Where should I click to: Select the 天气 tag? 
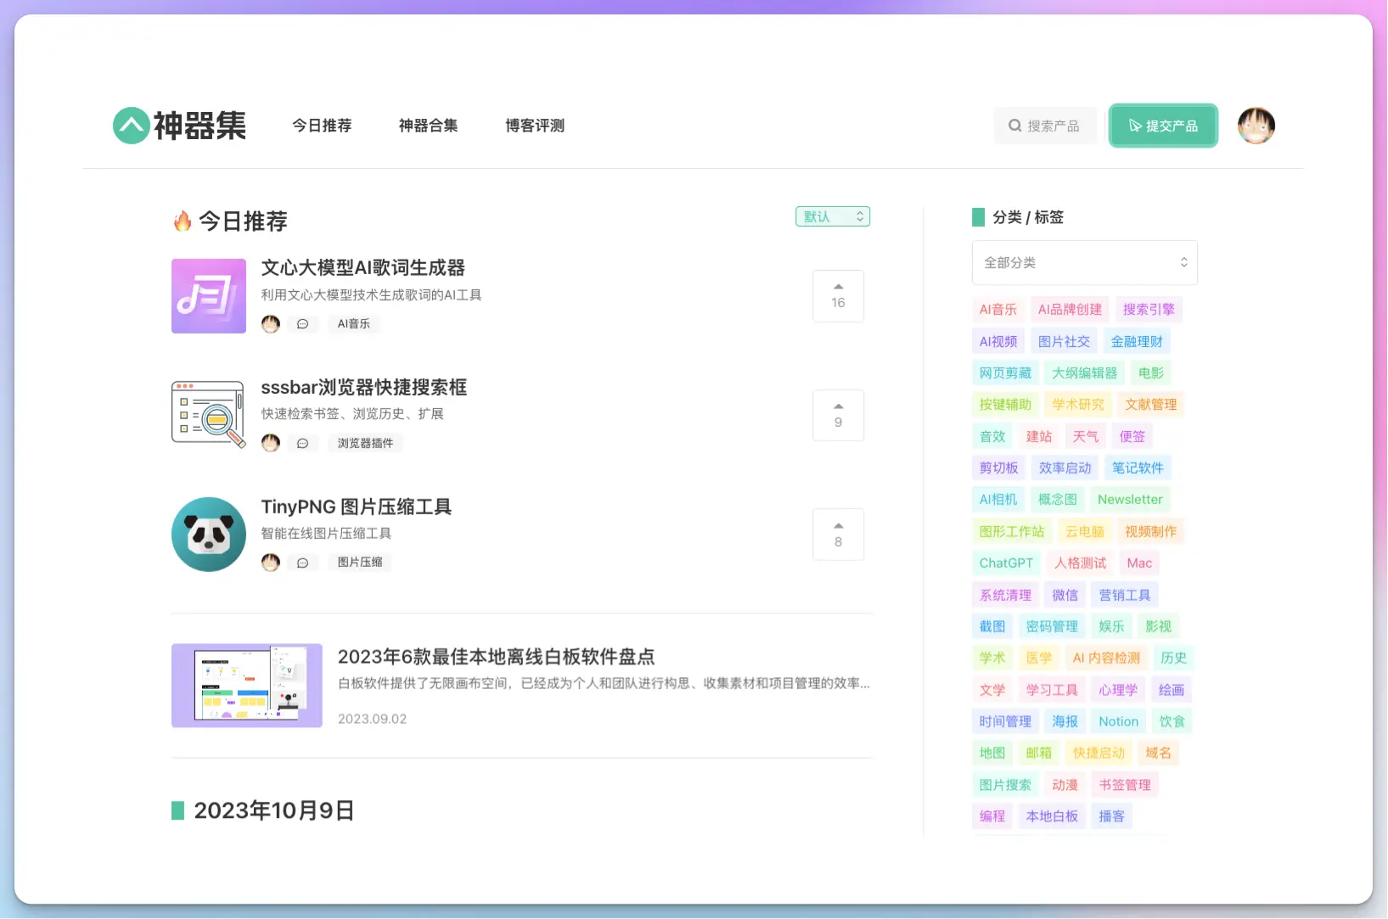click(1086, 436)
